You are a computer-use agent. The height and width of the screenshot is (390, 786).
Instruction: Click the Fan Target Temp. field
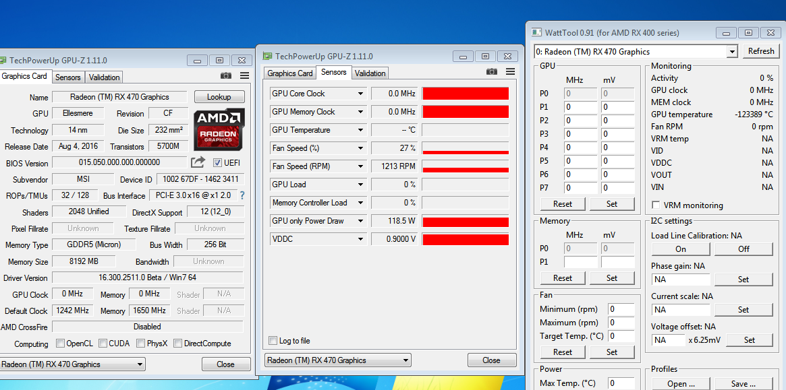[x=621, y=336]
